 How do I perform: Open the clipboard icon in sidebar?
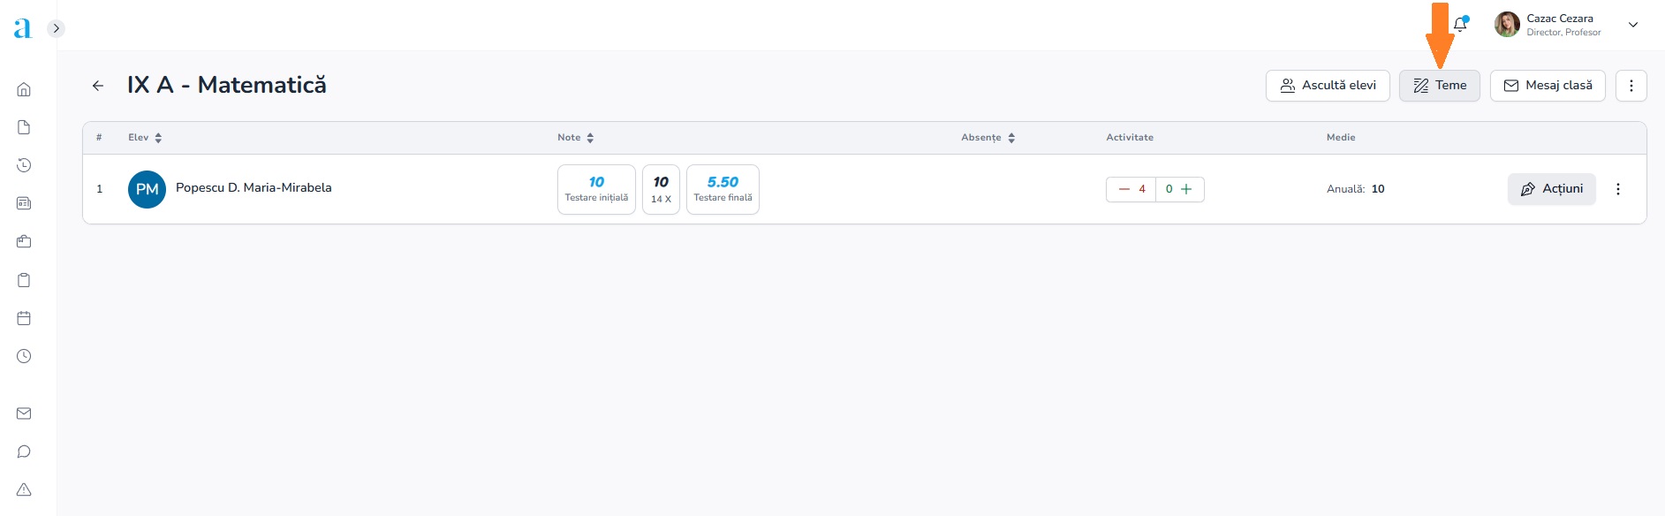(24, 280)
